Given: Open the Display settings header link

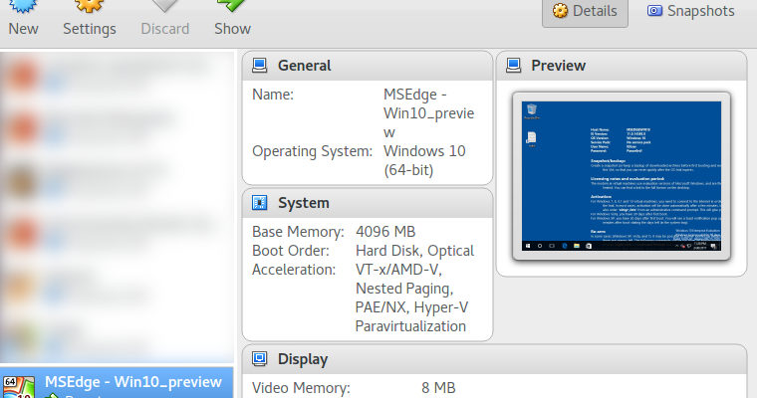Looking at the screenshot, I should [303, 359].
